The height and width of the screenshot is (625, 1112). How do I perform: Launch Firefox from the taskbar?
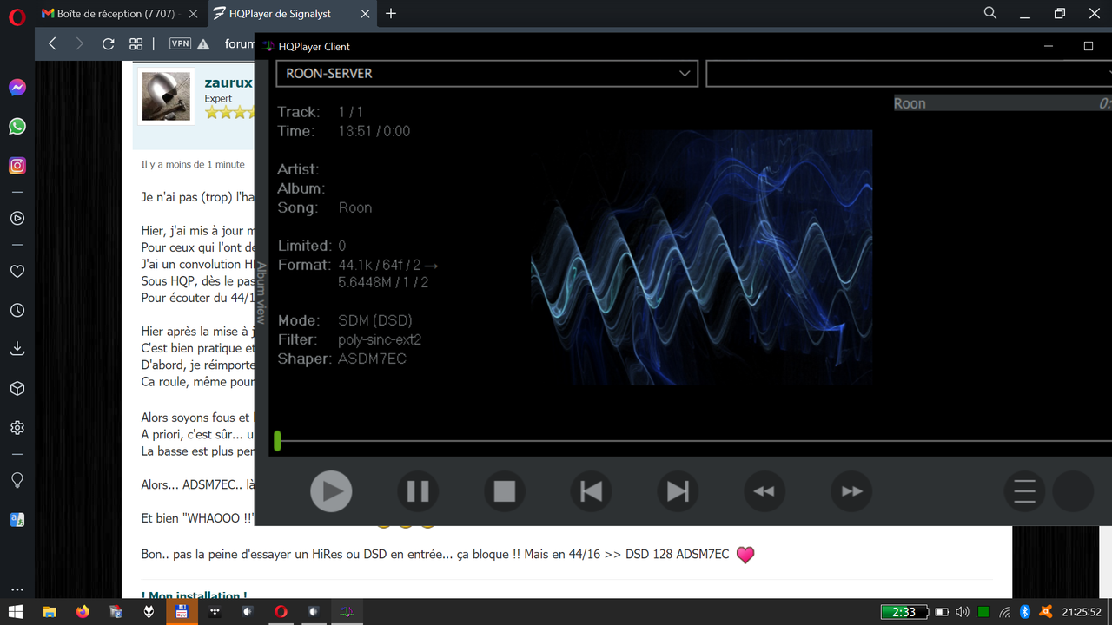pos(83,612)
